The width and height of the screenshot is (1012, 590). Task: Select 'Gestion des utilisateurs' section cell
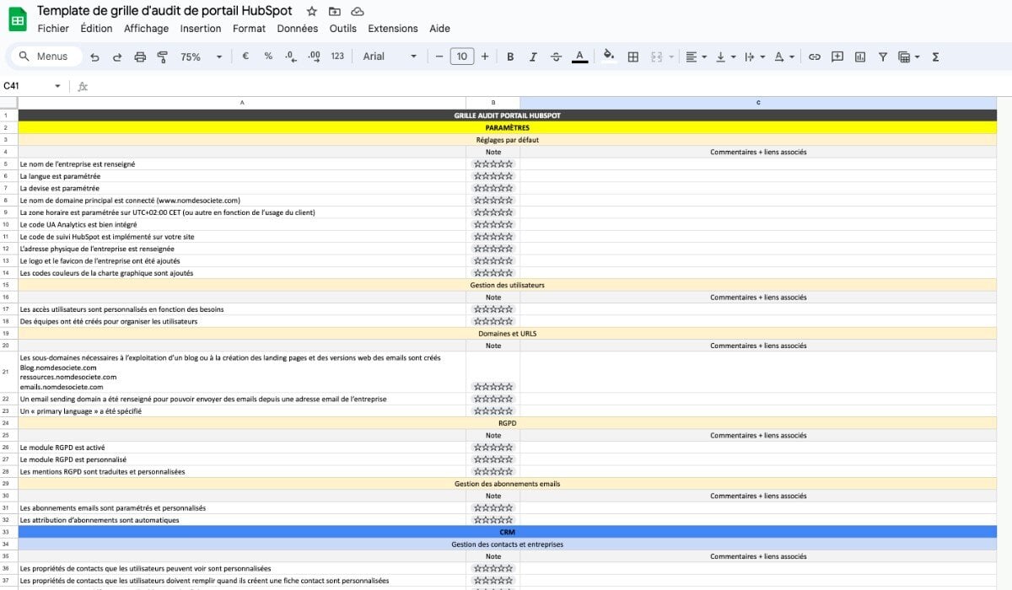pyautogui.click(x=507, y=286)
